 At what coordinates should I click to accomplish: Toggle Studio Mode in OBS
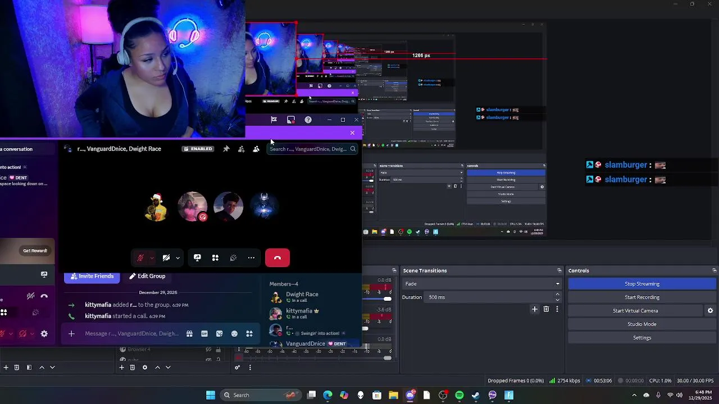(642, 324)
